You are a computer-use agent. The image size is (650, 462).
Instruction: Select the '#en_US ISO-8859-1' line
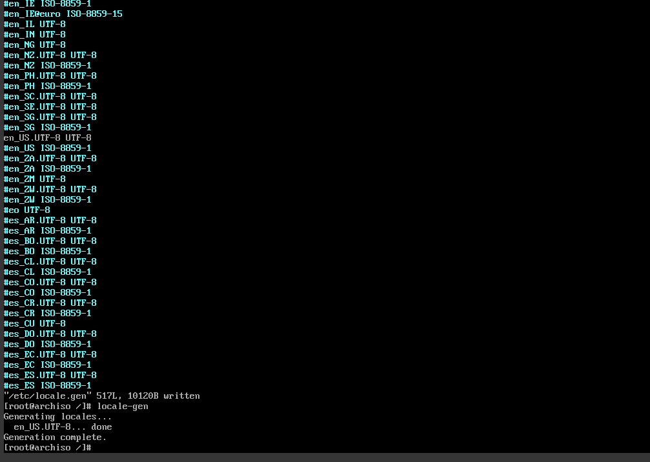47,148
